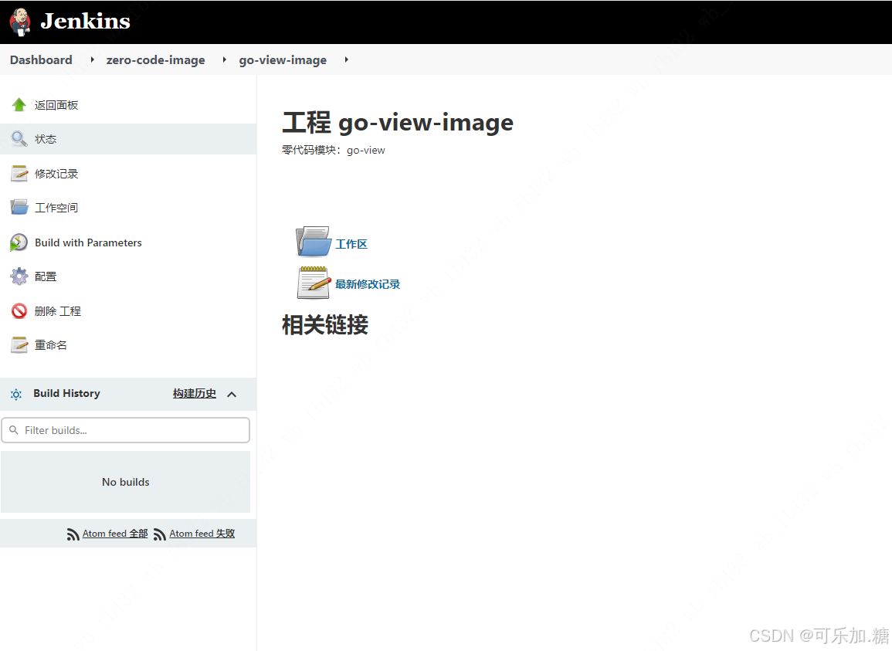
Task: Click the notepad icon beside 重命名
Action: [x=19, y=345]
